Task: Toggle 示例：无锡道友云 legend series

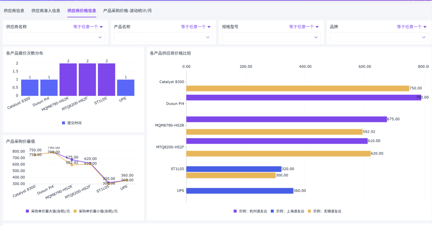Action: pos(324,211)
